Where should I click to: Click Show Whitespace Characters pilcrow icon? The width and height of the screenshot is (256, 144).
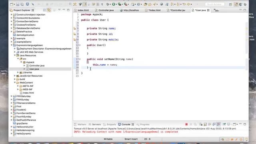coord(102,4)
